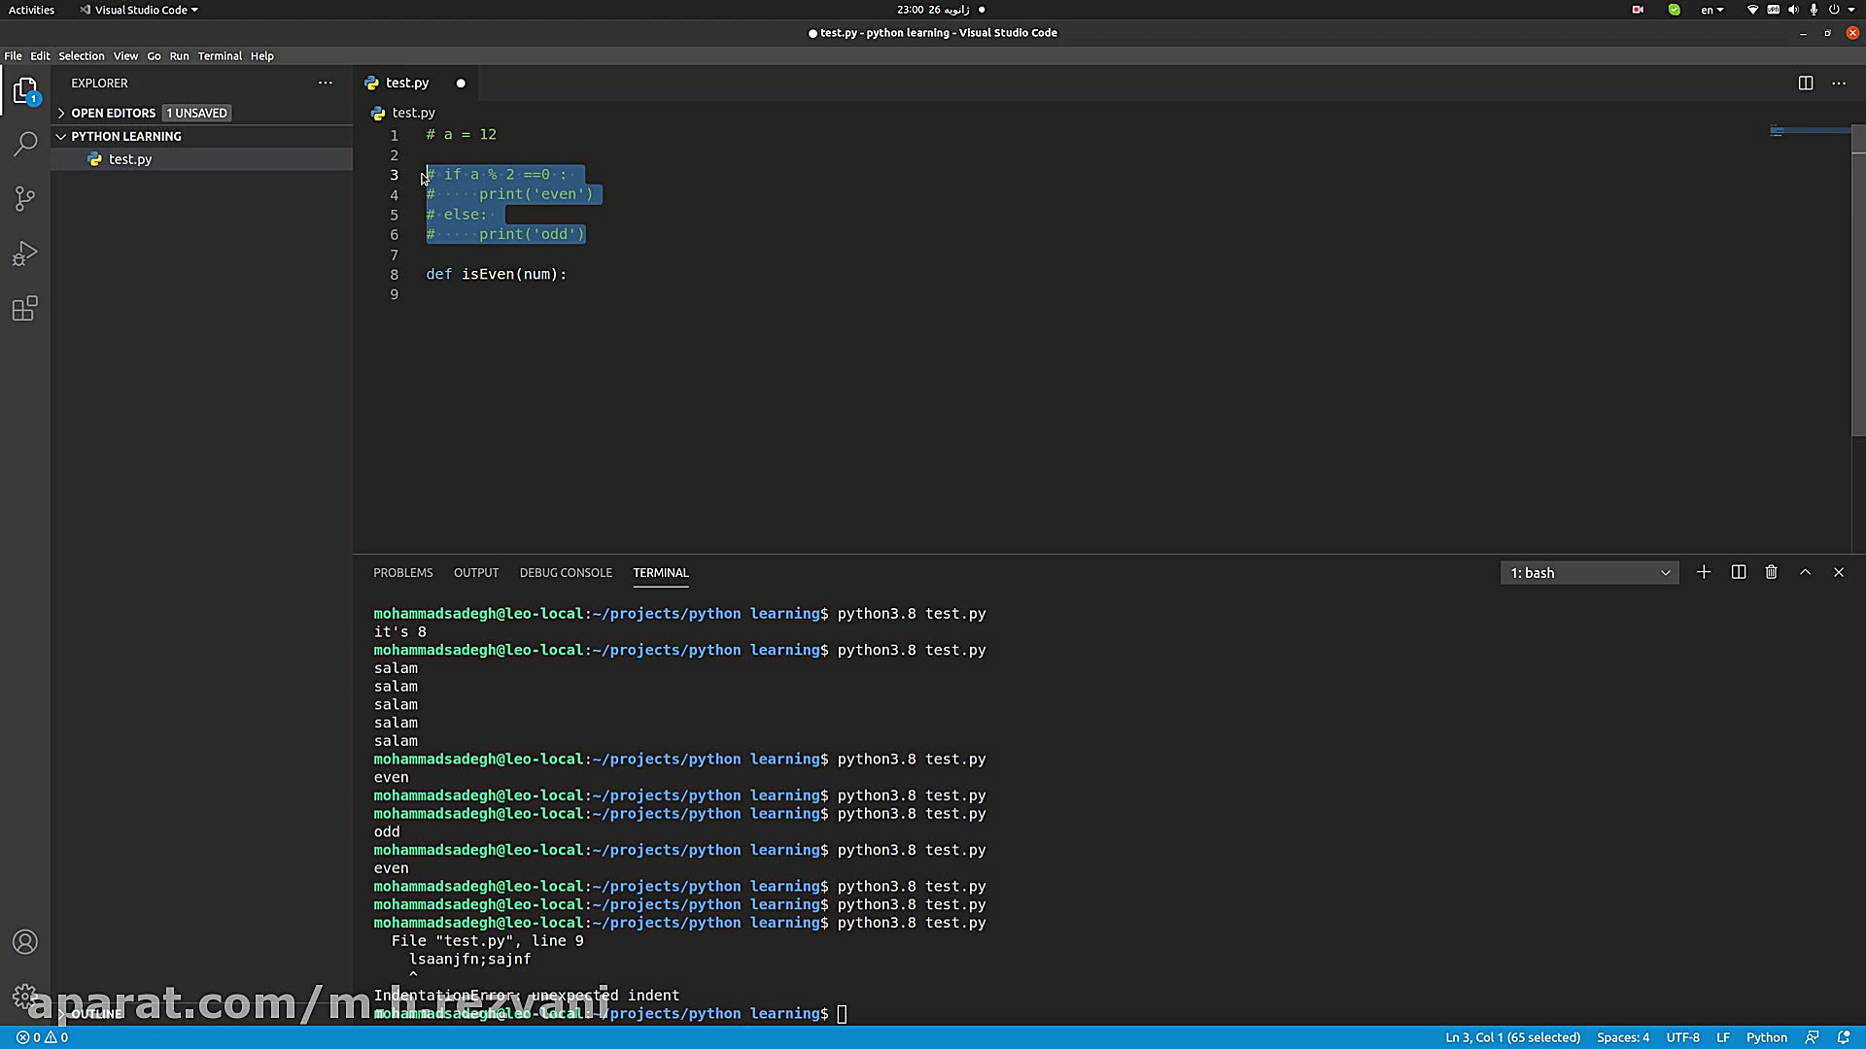Open the Manage gear icon
The width and height of the screenshot is (1866, 1049).
tap(25, 997)
